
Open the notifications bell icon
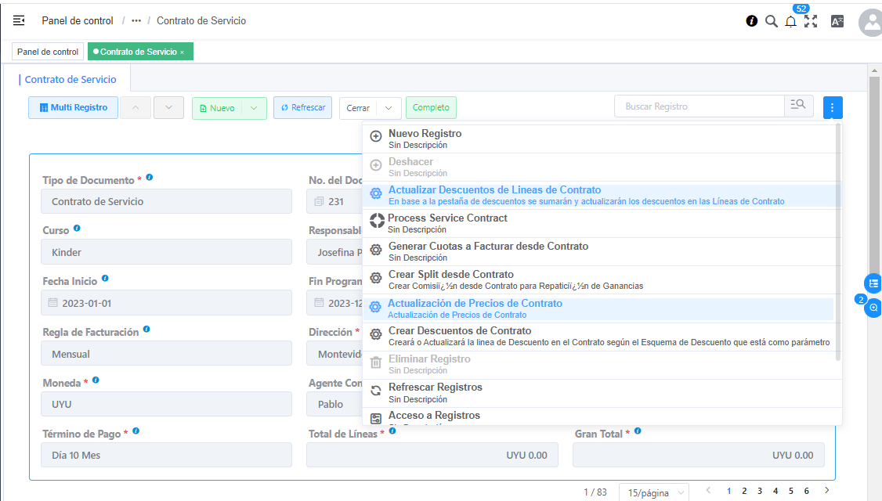(790, 22)
